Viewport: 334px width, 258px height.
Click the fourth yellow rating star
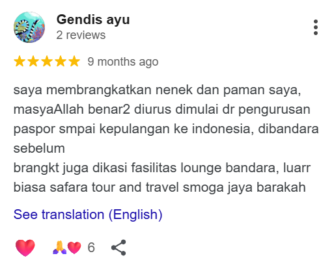click(x=61, y=61)
